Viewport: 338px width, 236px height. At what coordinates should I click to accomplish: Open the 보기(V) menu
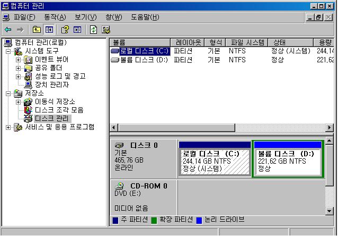85,17
